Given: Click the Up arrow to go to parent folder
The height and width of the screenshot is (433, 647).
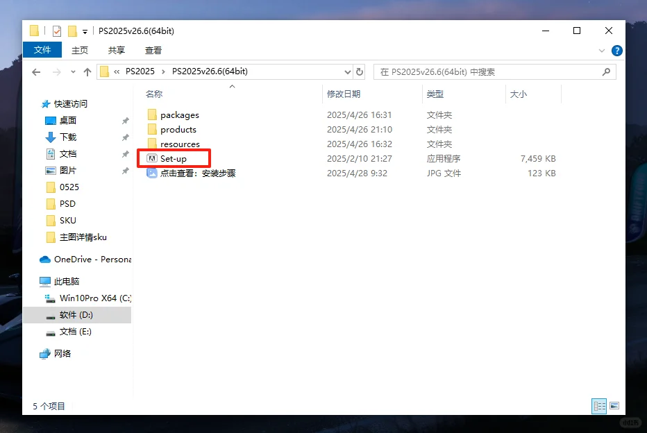Looking at the screenshot, I should [x=86, y=71].
